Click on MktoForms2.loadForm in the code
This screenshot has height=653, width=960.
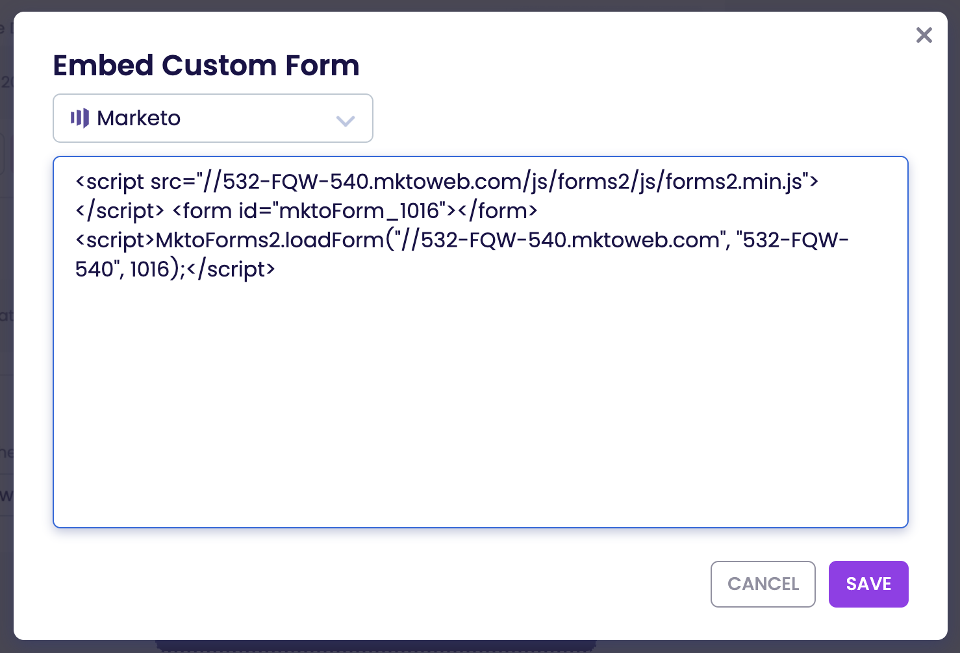point(270,240)
